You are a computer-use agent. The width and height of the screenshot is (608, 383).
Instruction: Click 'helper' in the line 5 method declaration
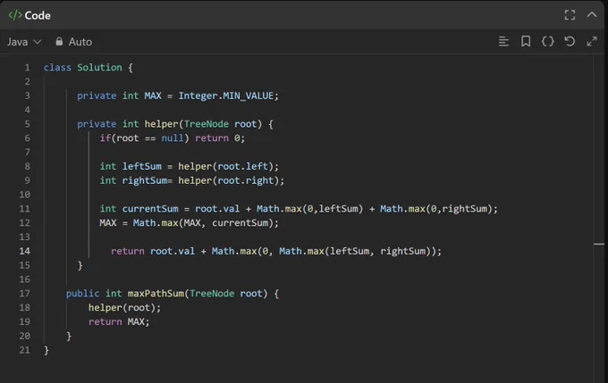point(161,124)
